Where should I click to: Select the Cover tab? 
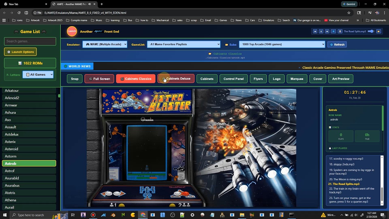pyautogui.click(x=318, y=79)
